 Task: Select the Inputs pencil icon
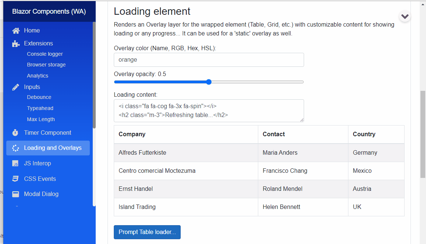[x=15, y=86]
